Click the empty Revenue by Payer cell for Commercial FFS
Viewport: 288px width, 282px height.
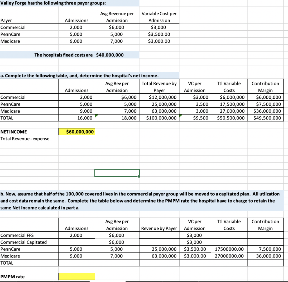coord(159,235)
